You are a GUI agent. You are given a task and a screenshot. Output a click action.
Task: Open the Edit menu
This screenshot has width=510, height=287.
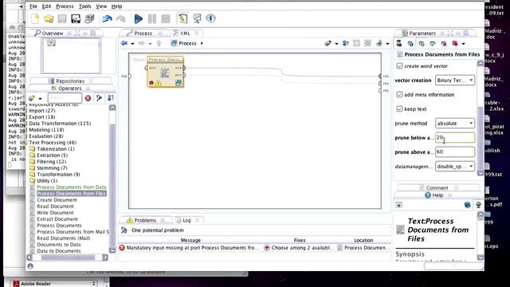point(46,6)
